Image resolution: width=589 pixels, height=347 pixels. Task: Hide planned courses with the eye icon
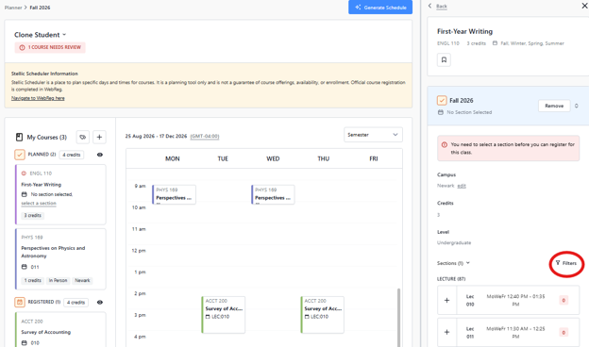click(x=100, y=155)
